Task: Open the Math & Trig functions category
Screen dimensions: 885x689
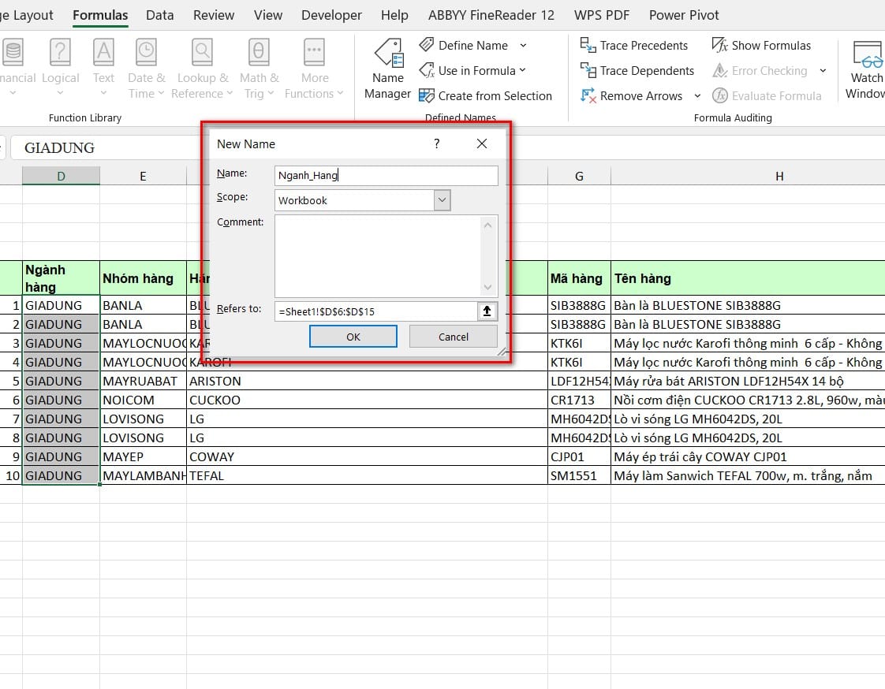Action: pyautogui.click(x=260, y=67)
